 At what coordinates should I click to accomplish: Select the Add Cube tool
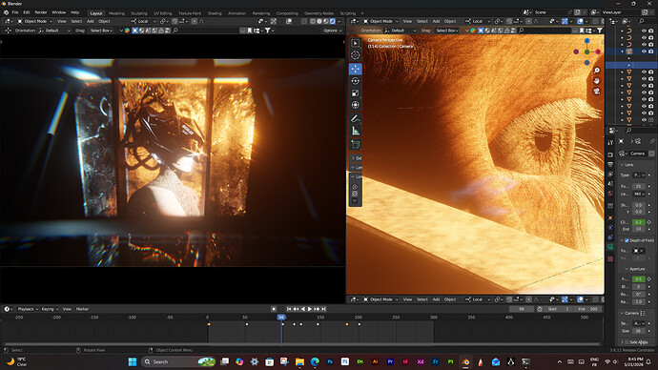tap(356, 145)
